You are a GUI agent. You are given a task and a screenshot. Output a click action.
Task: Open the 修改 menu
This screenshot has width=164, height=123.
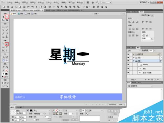tap(41, 2)
